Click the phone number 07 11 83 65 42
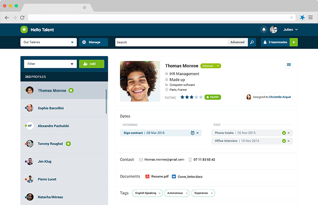 (204, 160)
